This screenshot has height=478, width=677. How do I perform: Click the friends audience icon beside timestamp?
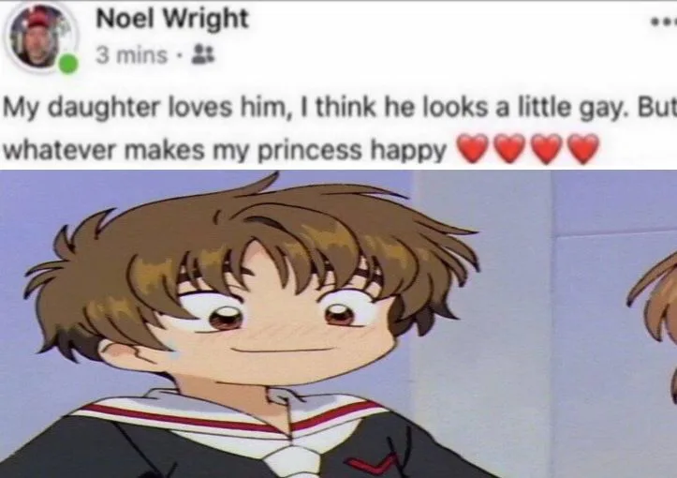pos(202,55)
